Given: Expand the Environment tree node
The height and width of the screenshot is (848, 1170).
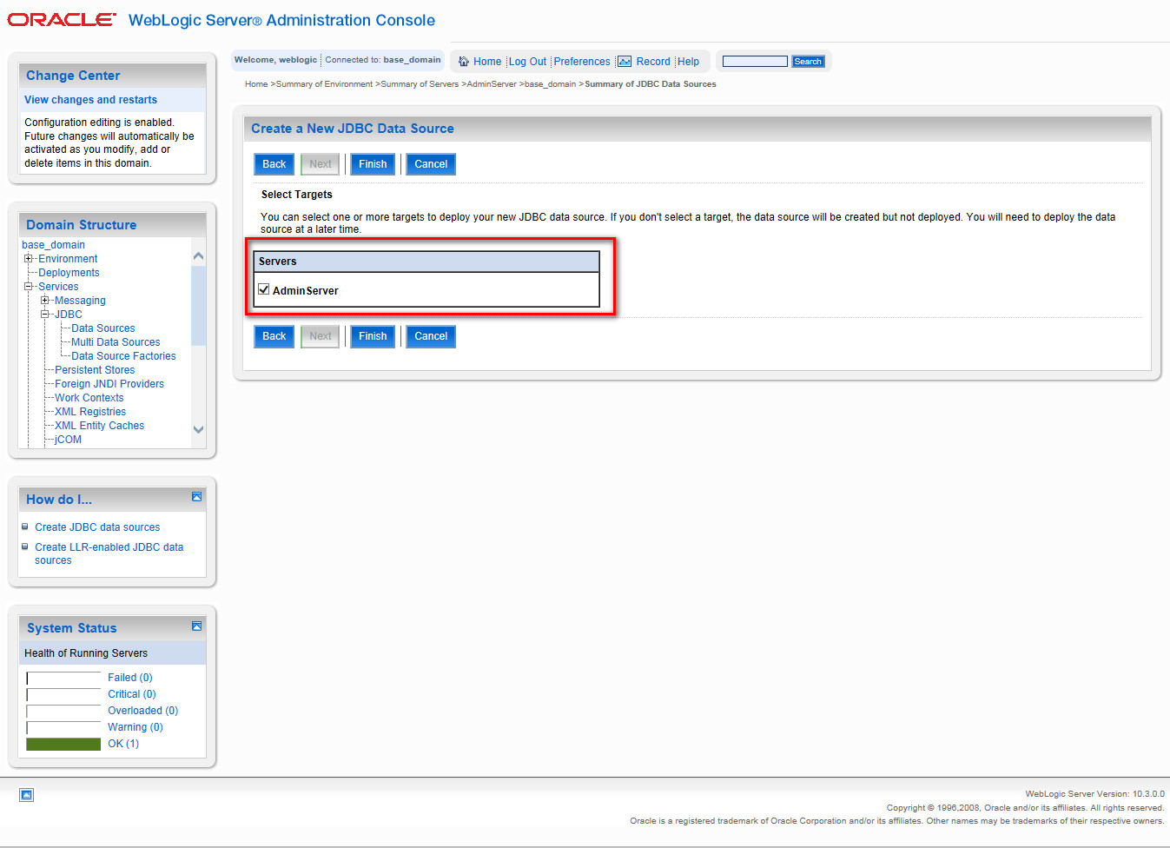Looking at the screenshot, I should 29,259.
